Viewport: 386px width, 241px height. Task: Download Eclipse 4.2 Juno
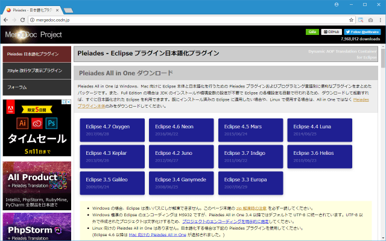[x=182, y=157]
